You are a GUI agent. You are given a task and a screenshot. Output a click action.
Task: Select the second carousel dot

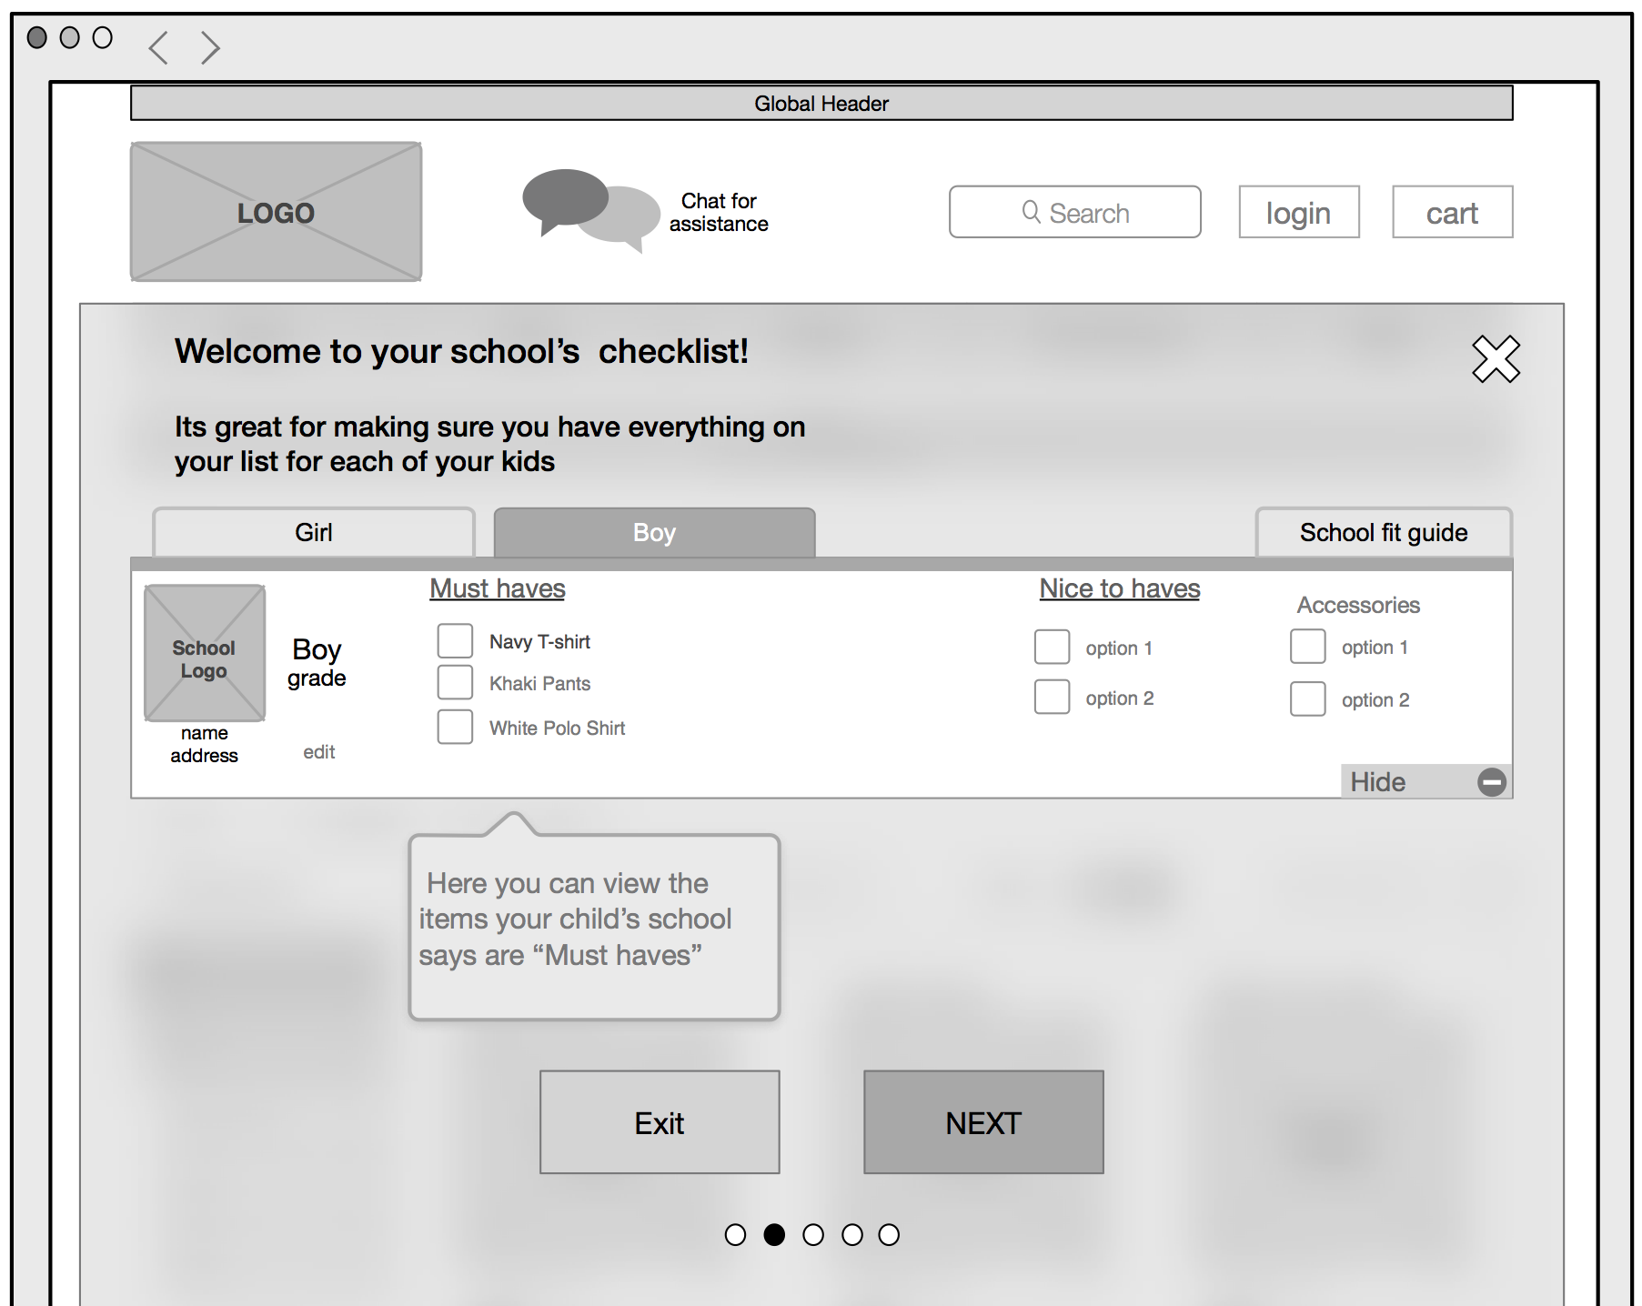[775, 1235]
